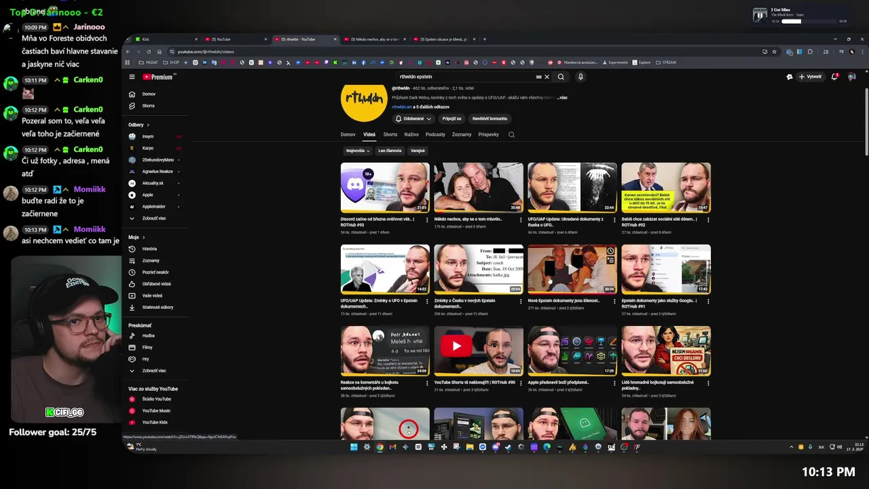Open YouTube notifications bell
This screenshot has width=869, height=489.
[x=834, y=77]
